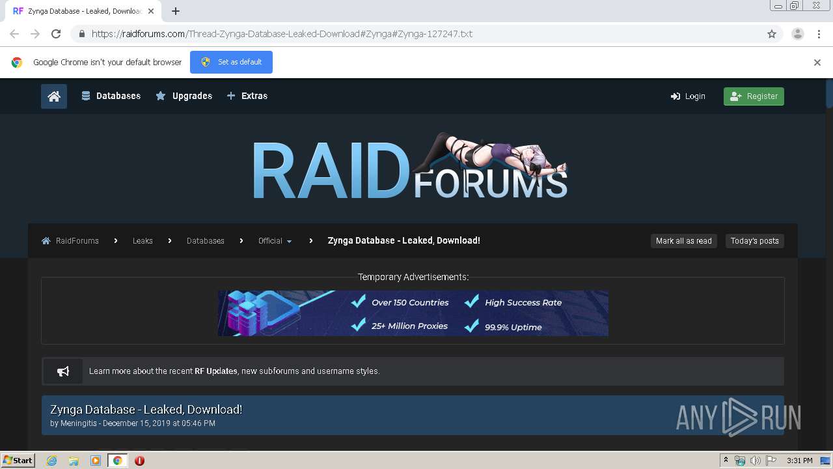Click the Chrome logo in the notification bar
The height and width of the screenshot is (469, 833).
(x=17, y=63)
